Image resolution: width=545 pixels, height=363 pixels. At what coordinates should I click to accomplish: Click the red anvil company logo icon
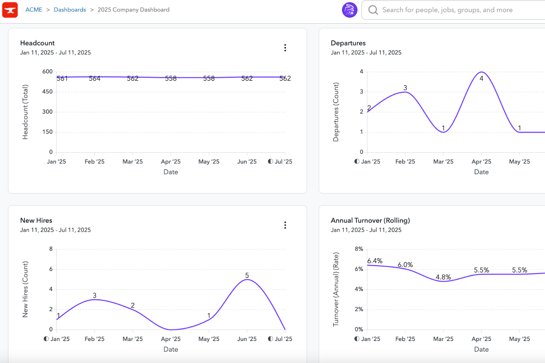10,10
